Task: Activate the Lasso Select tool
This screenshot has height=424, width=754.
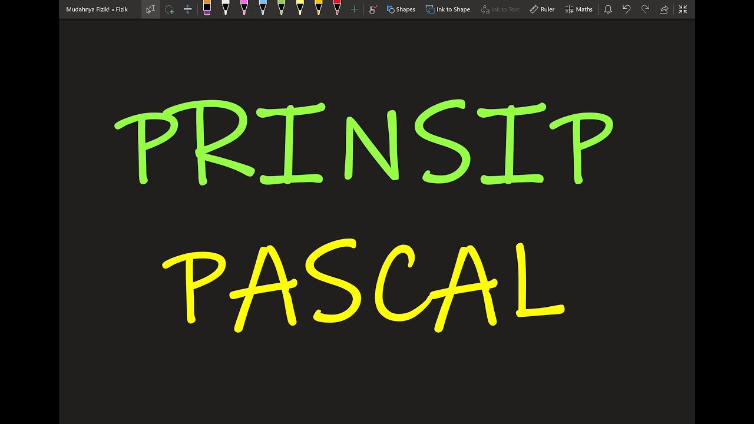Action: (169, 9)
